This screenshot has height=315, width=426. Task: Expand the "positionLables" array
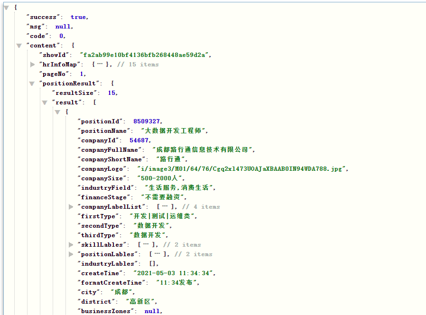(x=71, y=254)
